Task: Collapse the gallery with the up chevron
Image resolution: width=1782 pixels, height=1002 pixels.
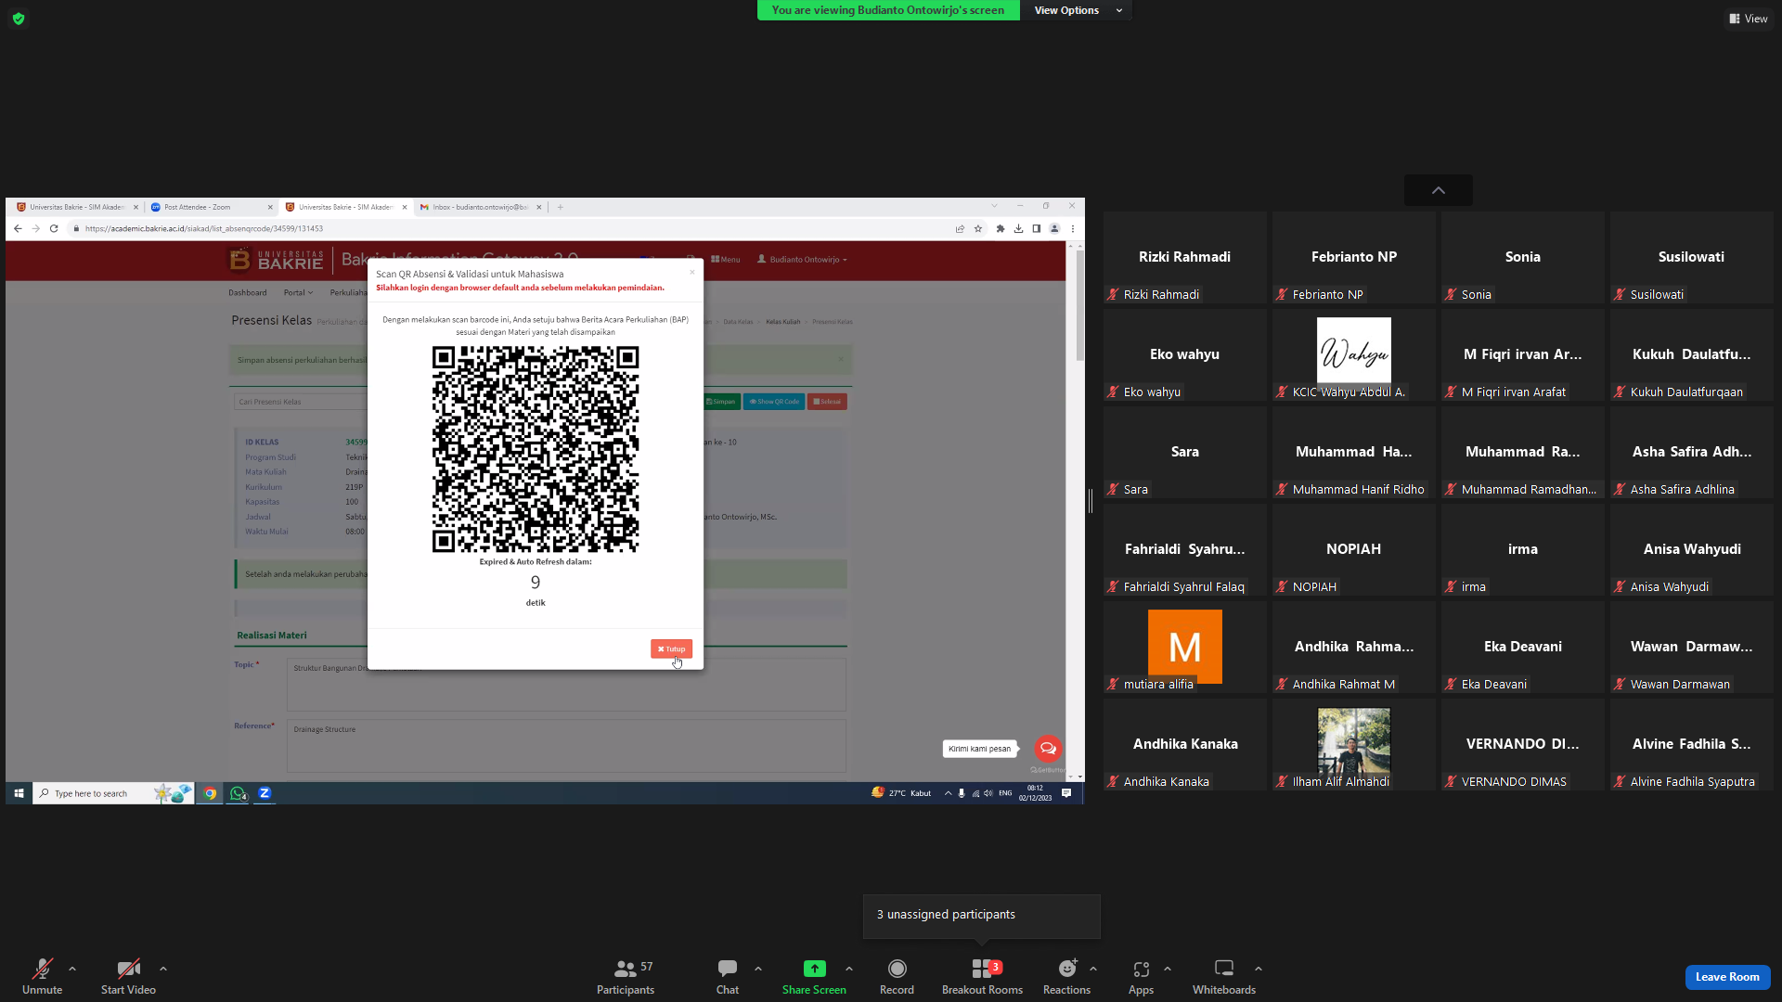Action: click(1439, 190)
